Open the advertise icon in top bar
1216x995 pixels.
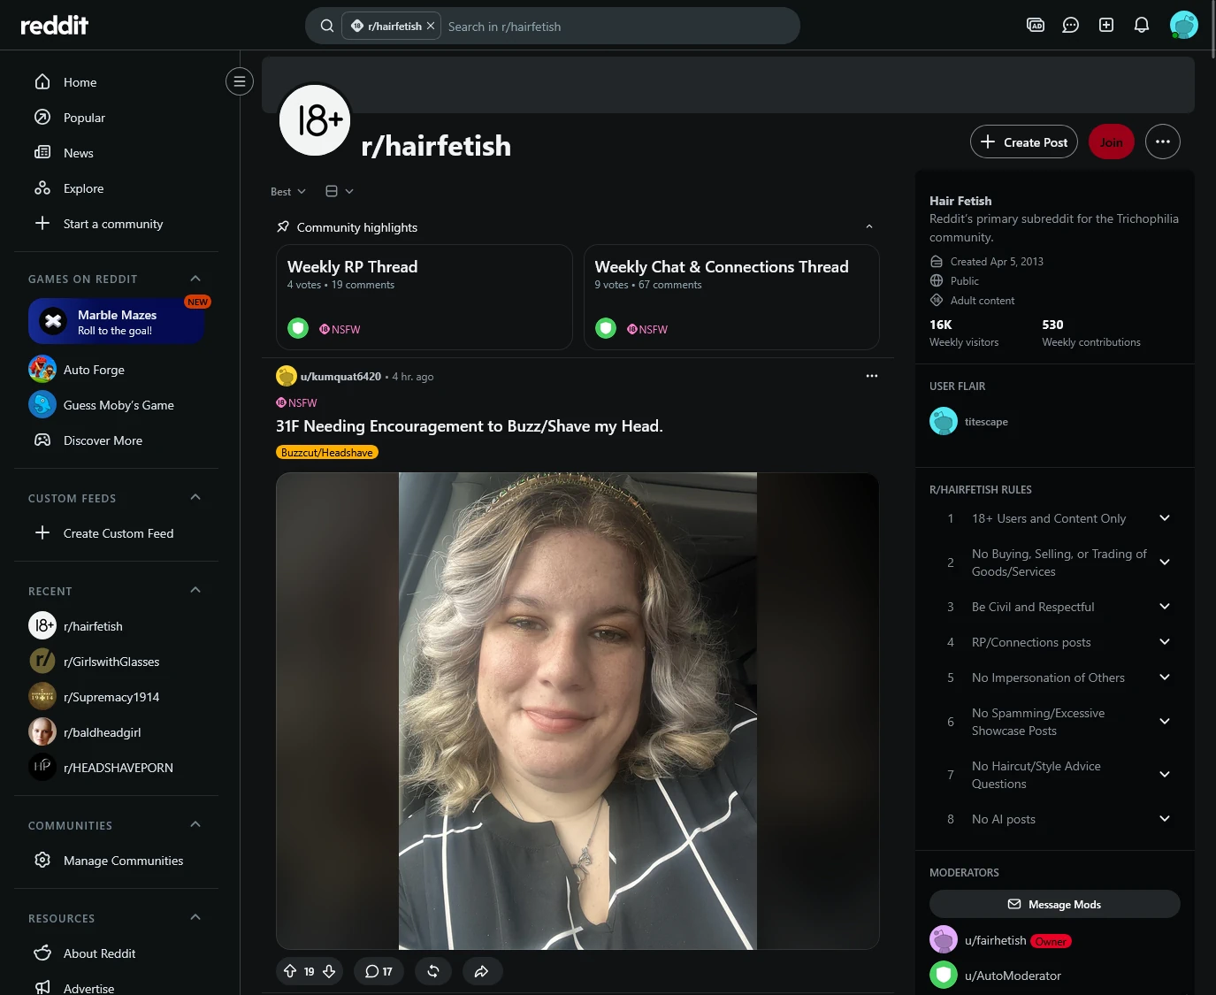tap(1036, 25)
